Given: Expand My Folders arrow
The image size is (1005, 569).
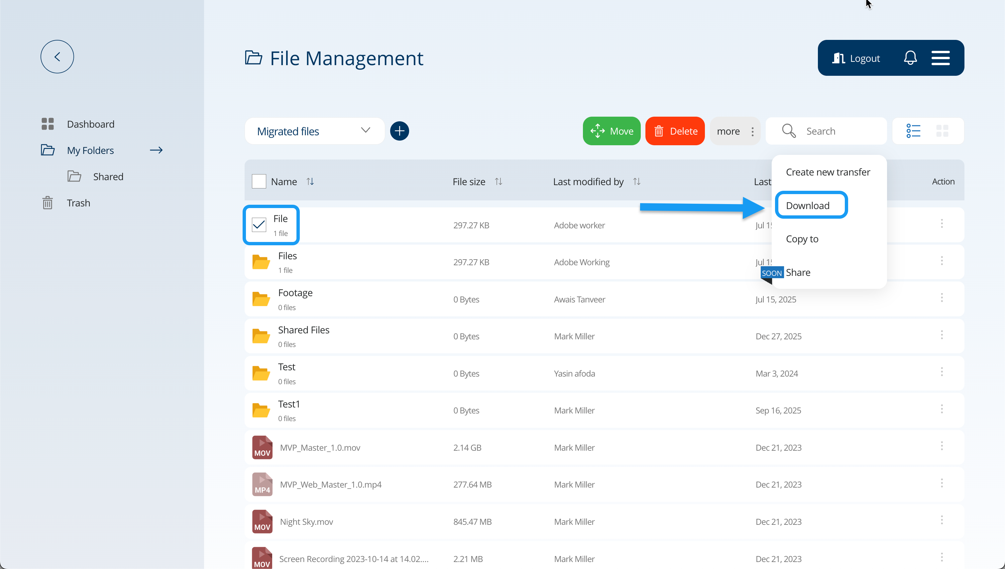Looking at the screenshot, I should (156, 150).
